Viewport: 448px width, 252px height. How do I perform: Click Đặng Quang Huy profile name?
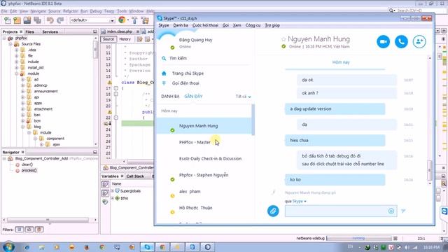[x=196, y=40]
